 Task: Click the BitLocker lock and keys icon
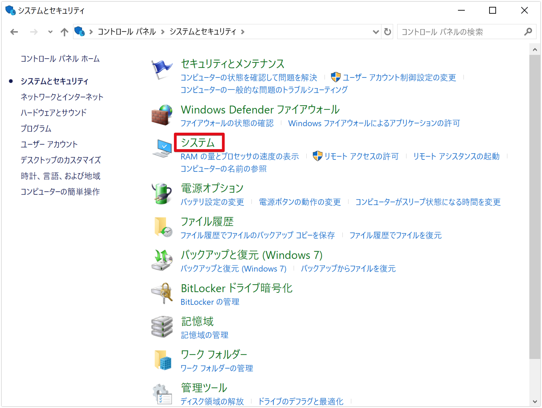pos(162,293)
